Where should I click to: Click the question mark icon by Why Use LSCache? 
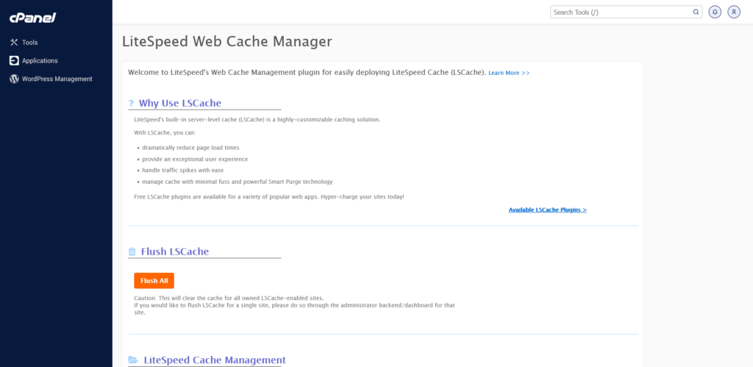coord(132,104)
